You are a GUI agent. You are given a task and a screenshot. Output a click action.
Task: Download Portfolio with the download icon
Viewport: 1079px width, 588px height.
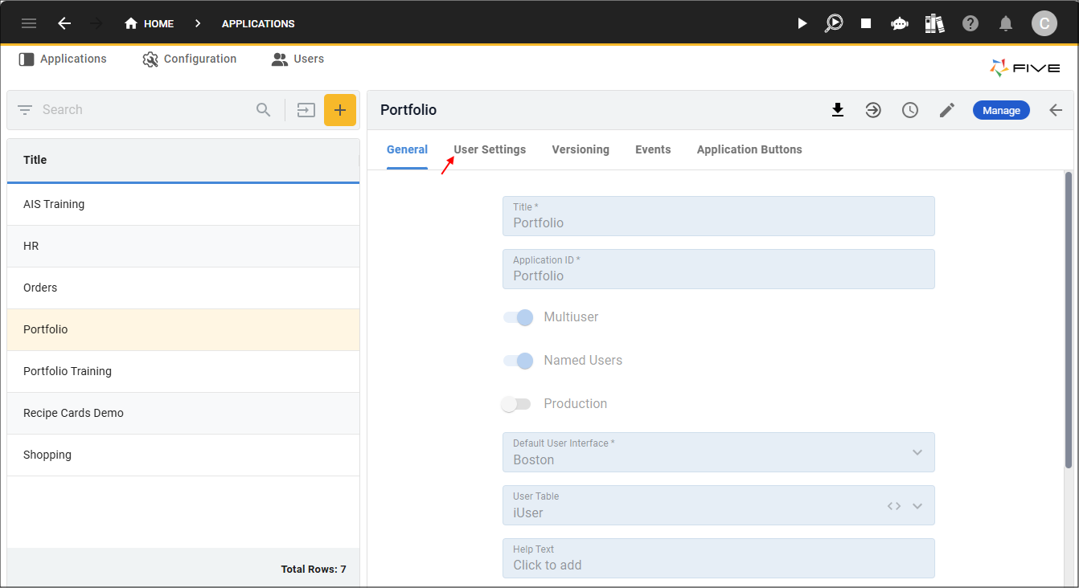[x=838, y=110]
